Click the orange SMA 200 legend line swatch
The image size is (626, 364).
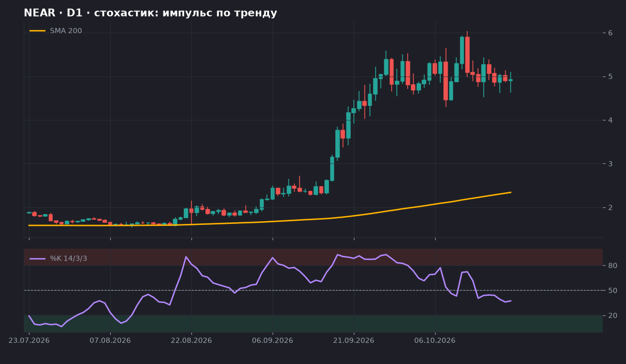37,31
